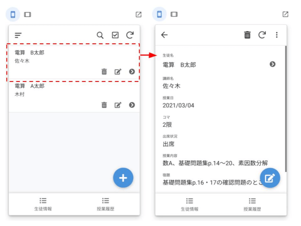Switch to 授業履歴 tab in left panel

(x=106, y=204)
